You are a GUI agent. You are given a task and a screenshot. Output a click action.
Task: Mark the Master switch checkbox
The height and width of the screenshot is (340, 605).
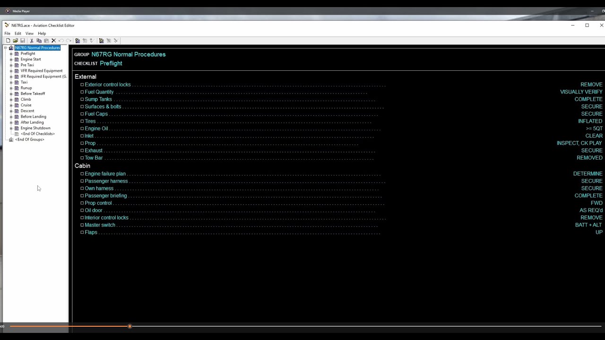pos(82,225)
